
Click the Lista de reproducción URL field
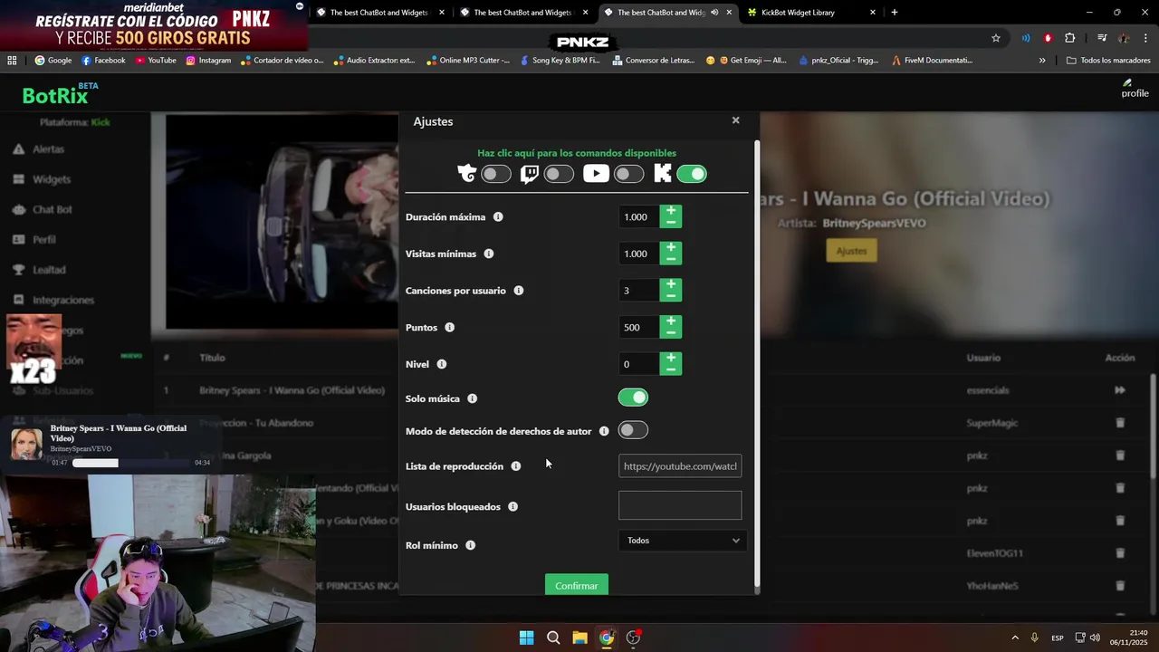tap(680, 466)
